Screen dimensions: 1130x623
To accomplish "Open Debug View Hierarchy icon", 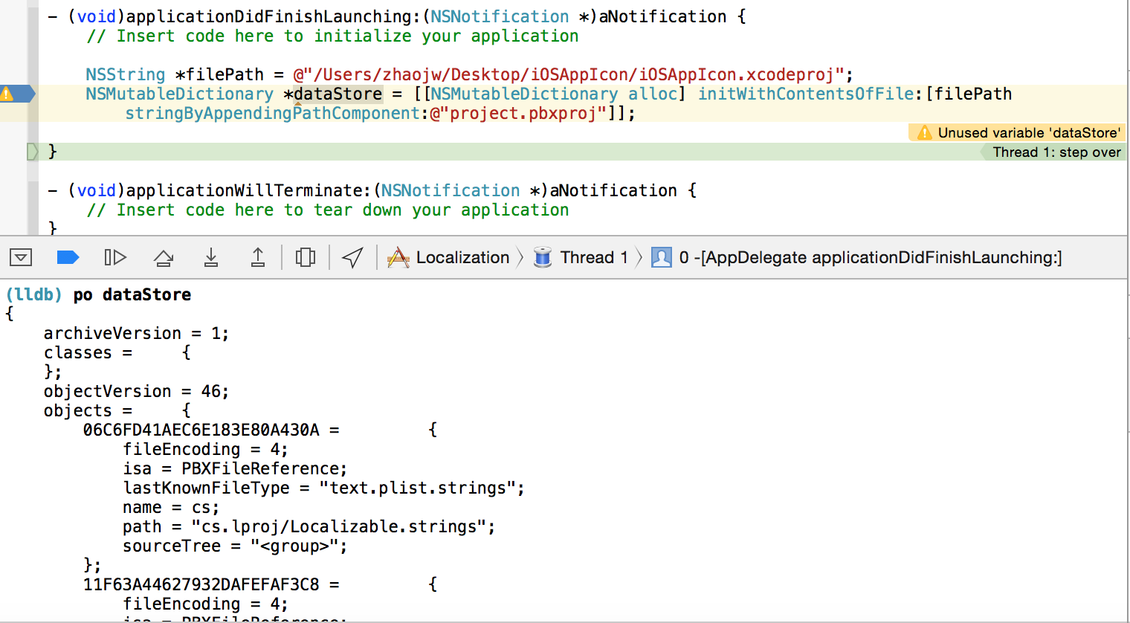I will pos(306,257).
